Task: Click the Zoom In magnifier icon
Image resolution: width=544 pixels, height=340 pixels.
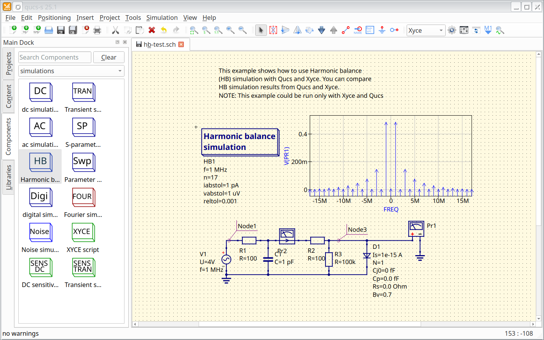Action: pos(230,30)
